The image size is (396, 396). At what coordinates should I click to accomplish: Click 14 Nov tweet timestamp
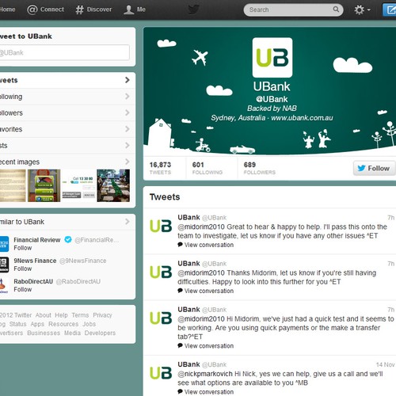[385, 364]
